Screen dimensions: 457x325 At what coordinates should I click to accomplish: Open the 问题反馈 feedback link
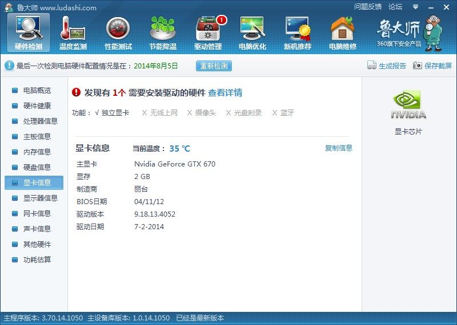point(368,7)
